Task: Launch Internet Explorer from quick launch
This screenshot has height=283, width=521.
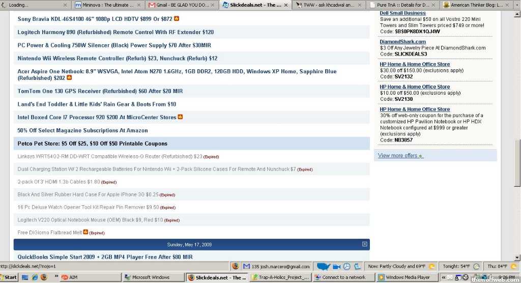Action: pos(35,277)
